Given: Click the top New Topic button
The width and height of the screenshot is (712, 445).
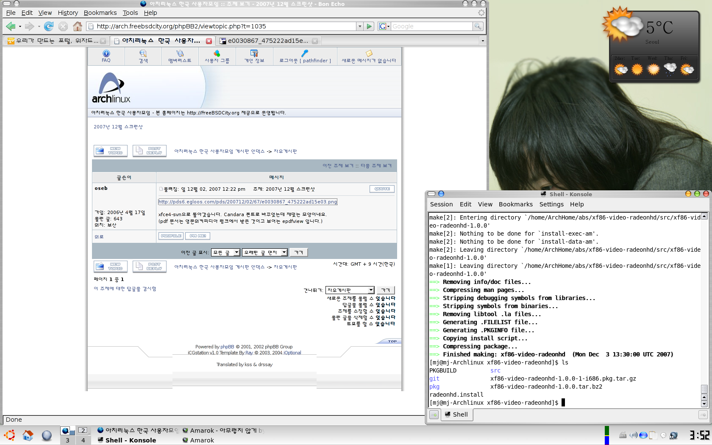Looking at the screenshot, I should 111,151.
